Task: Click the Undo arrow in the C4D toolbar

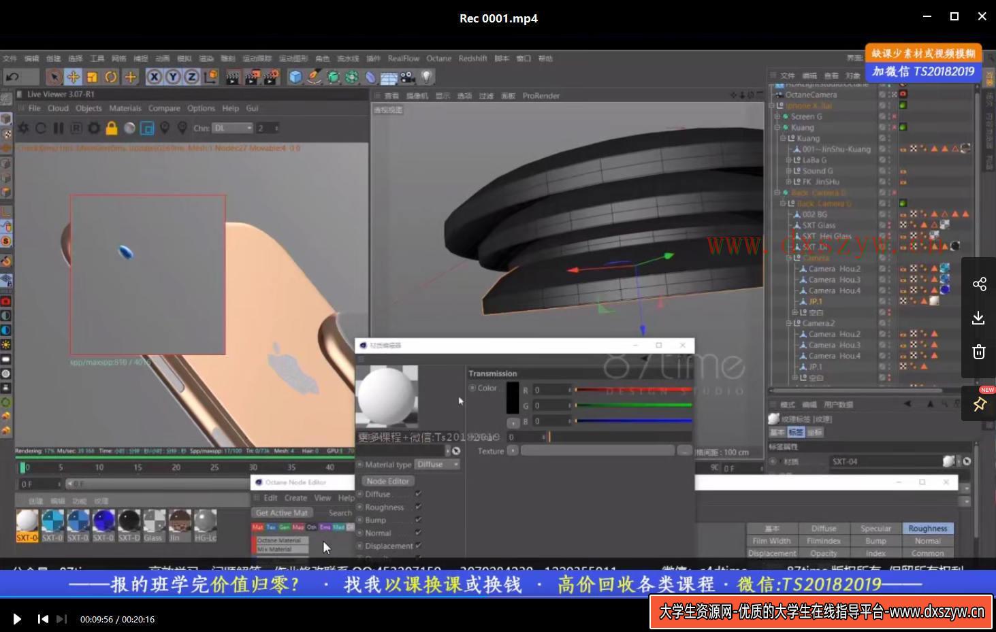Action: click(12, 77)
